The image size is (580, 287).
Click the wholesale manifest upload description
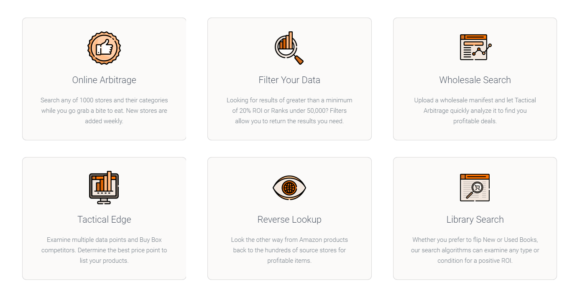tap(475, 111)
